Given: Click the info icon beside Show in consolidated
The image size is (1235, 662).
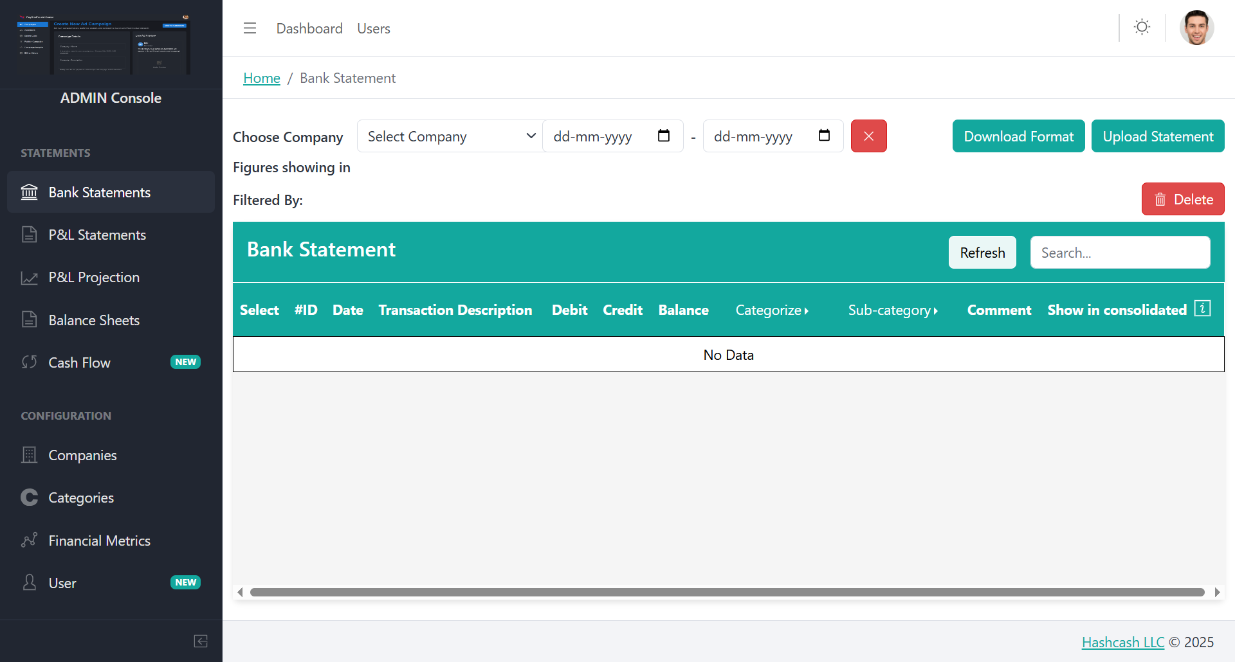Looking at the screenshot, I should [1203, 309].
